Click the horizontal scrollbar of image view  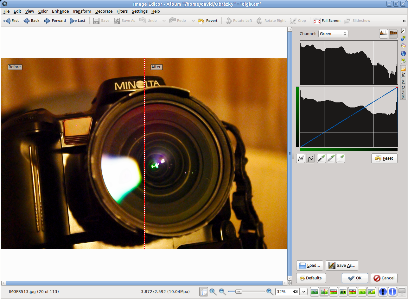tap(144, 283)
